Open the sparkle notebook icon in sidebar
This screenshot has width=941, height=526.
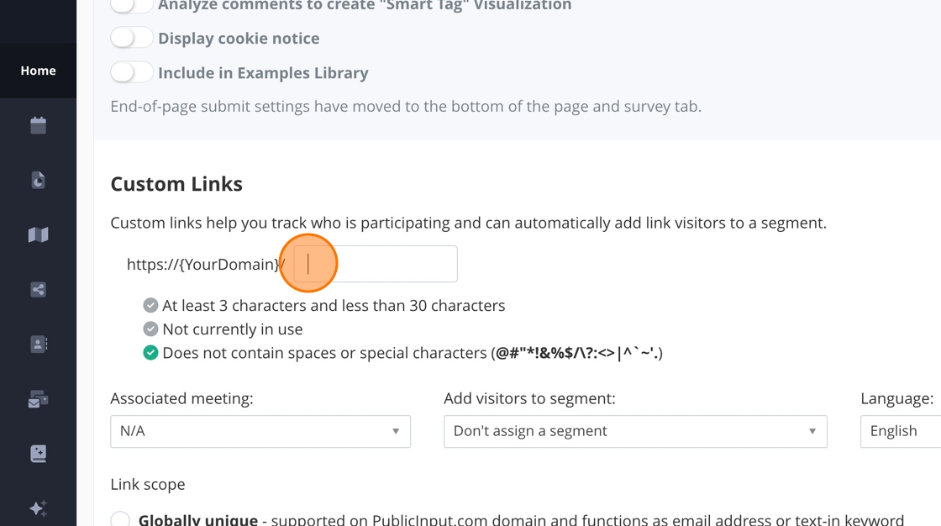pyautogui.click(x=38, y=454)
